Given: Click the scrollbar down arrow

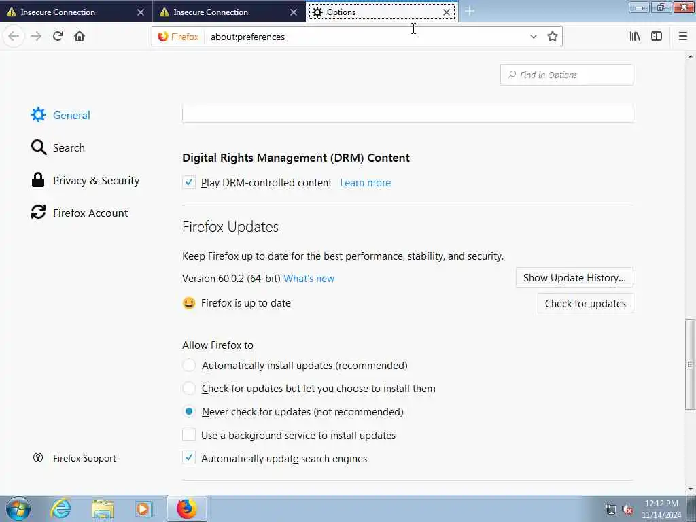Looking at the screenshot, I should tap(691, 489).
